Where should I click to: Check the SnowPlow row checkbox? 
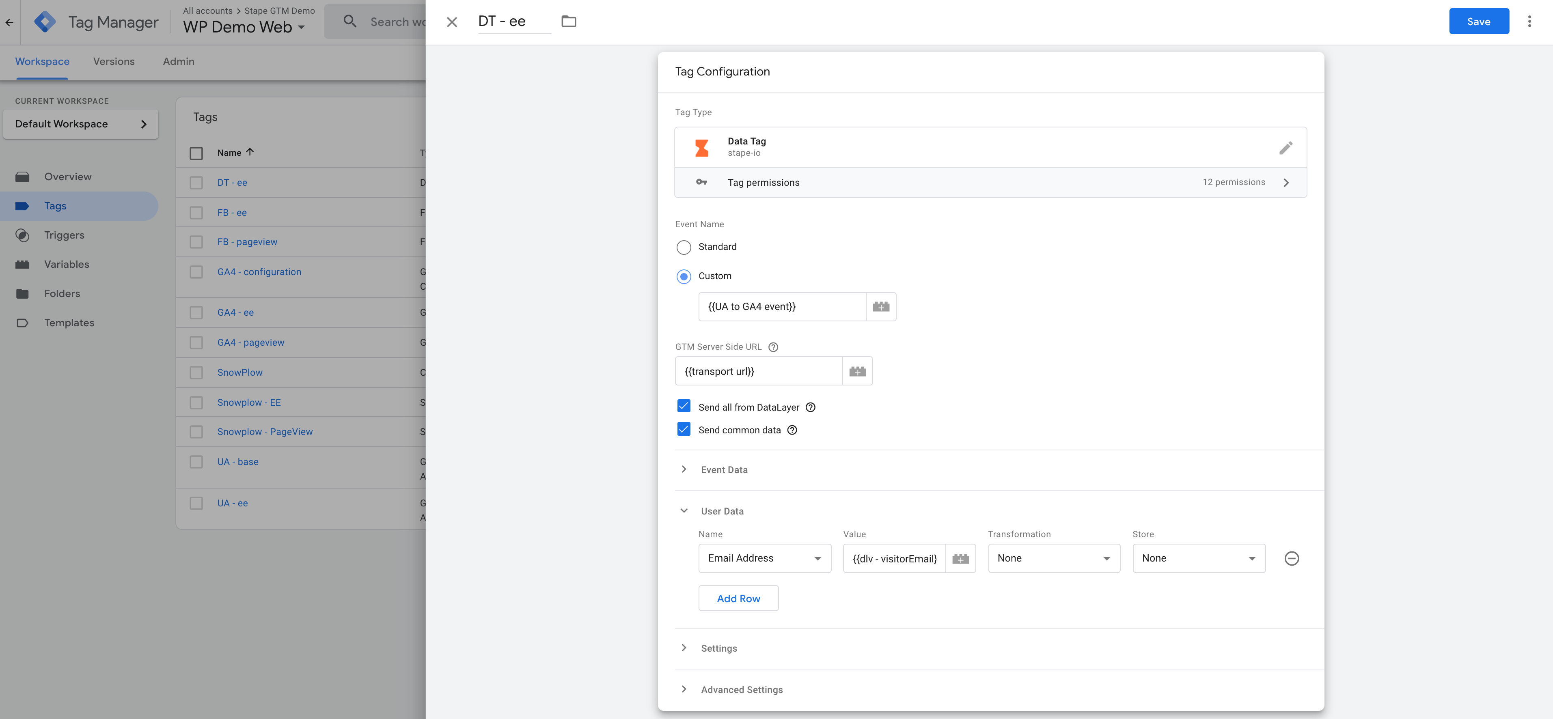pos(196,372)
